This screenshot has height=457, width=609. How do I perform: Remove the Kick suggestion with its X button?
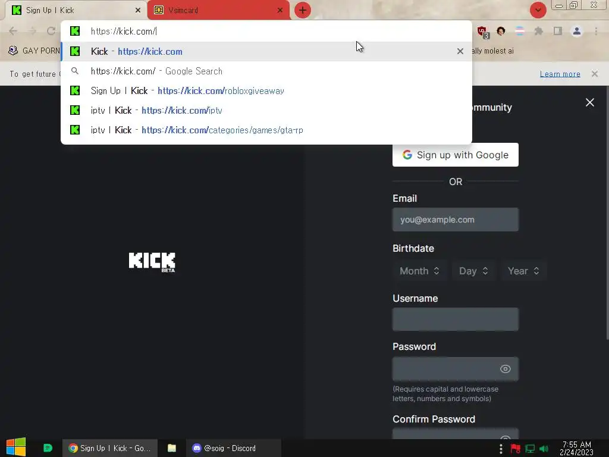point(460,51)
